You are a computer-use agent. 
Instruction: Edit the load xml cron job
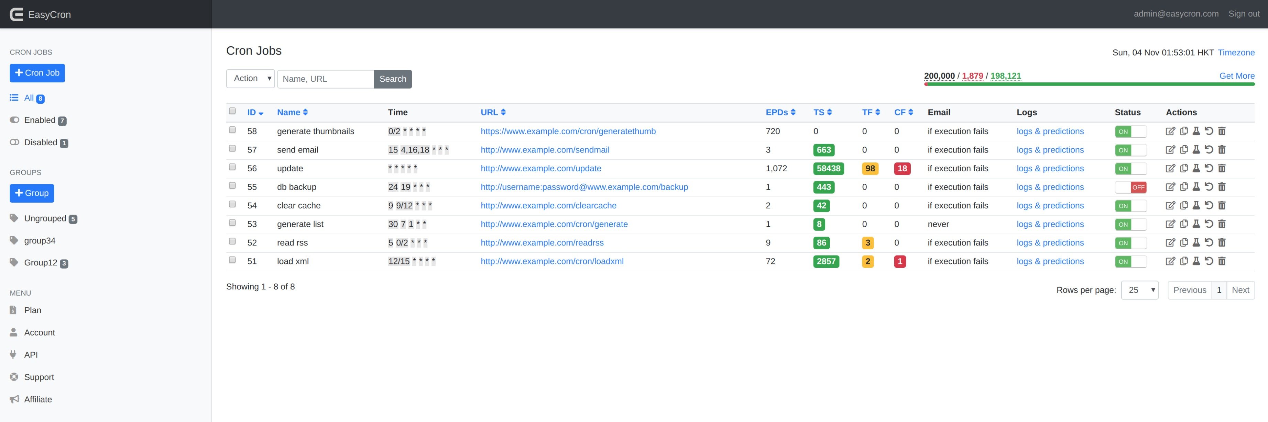(x=1170, y=261)
